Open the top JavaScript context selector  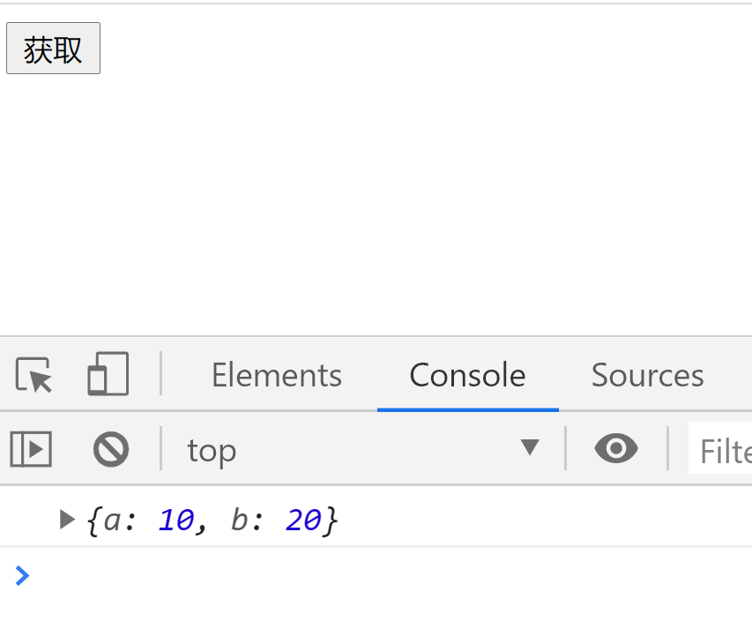point(363,449)
